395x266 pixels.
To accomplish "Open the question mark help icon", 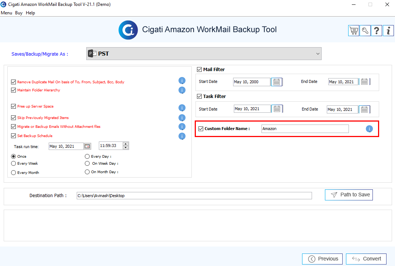I will [376, 31].
